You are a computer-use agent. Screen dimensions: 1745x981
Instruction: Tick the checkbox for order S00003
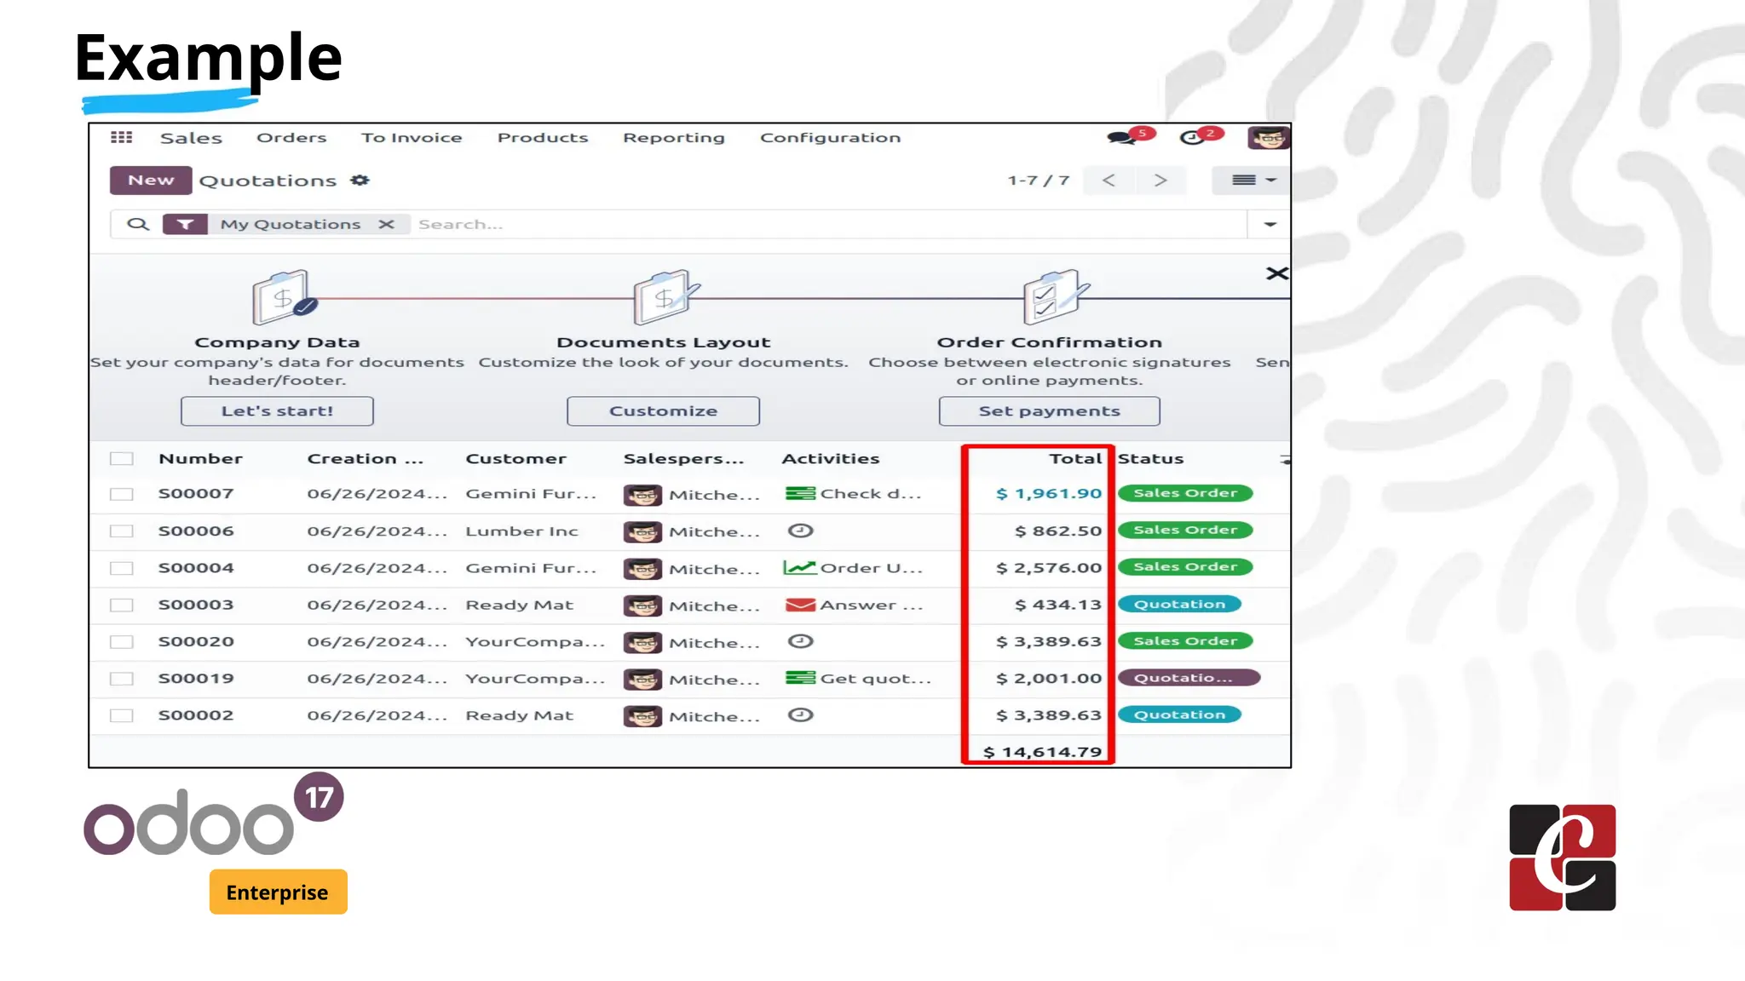coord(122,605)
